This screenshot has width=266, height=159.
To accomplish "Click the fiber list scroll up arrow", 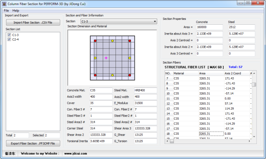I will [x=254, y=73].
